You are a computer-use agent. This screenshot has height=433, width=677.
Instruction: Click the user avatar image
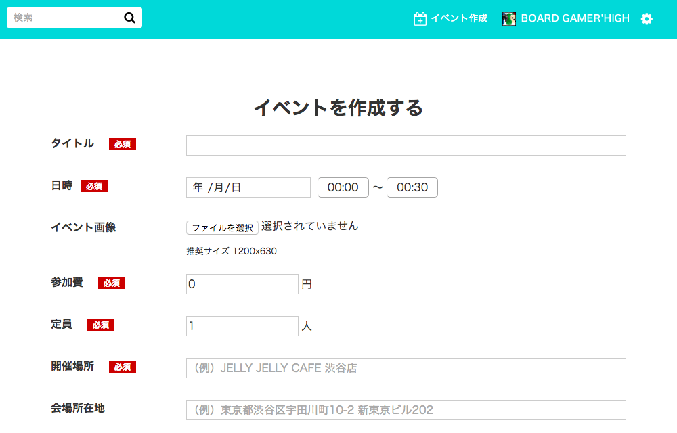tap(509, 19)
